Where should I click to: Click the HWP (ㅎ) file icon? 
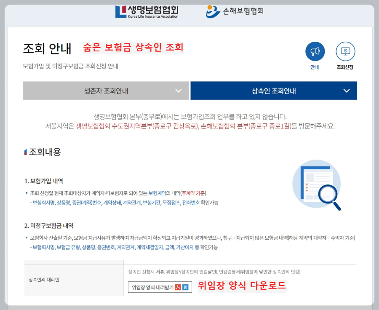tap(185, 287)
